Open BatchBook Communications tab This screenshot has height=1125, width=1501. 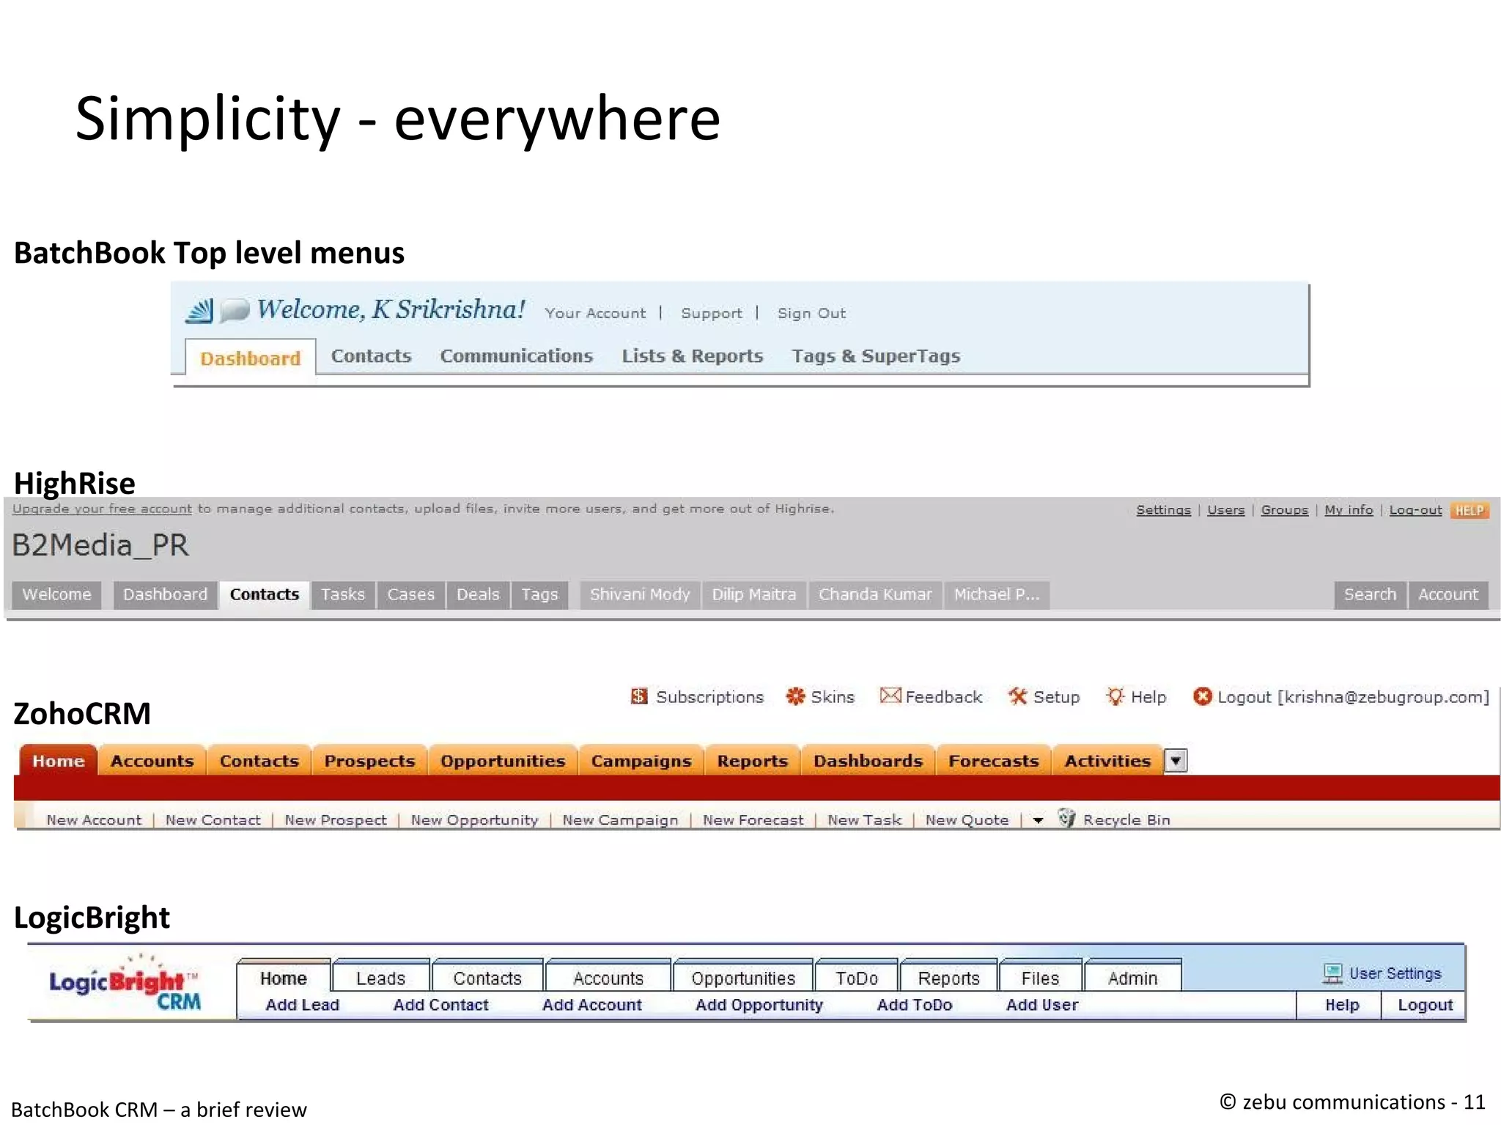(x=516, y=355)
